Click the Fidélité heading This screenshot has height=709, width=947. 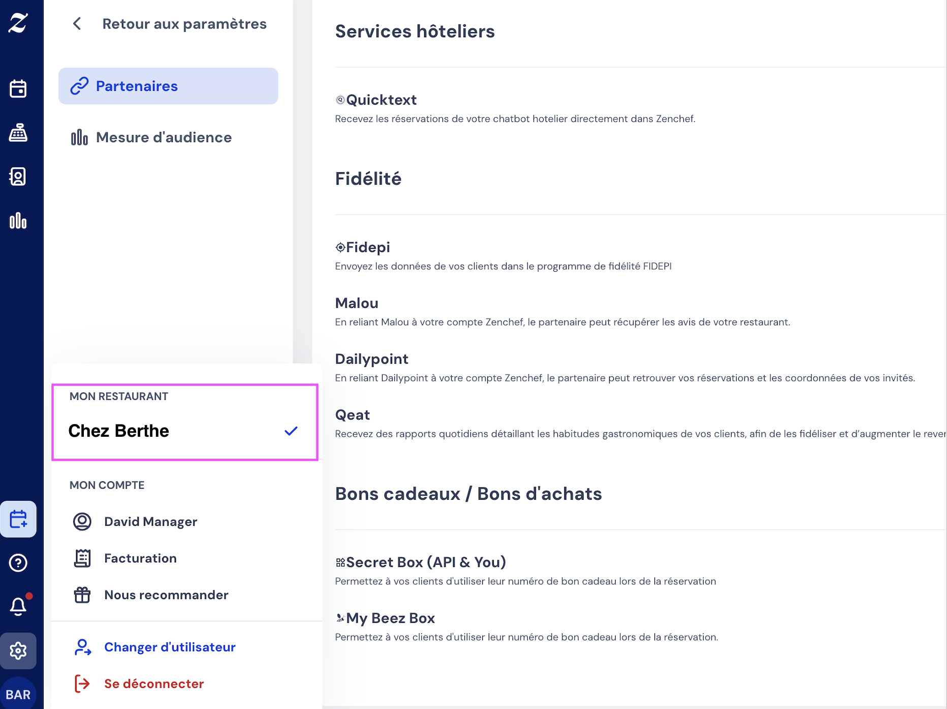pos(368,179)
